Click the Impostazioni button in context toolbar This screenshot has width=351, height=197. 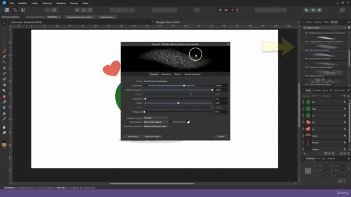(107, 17)
